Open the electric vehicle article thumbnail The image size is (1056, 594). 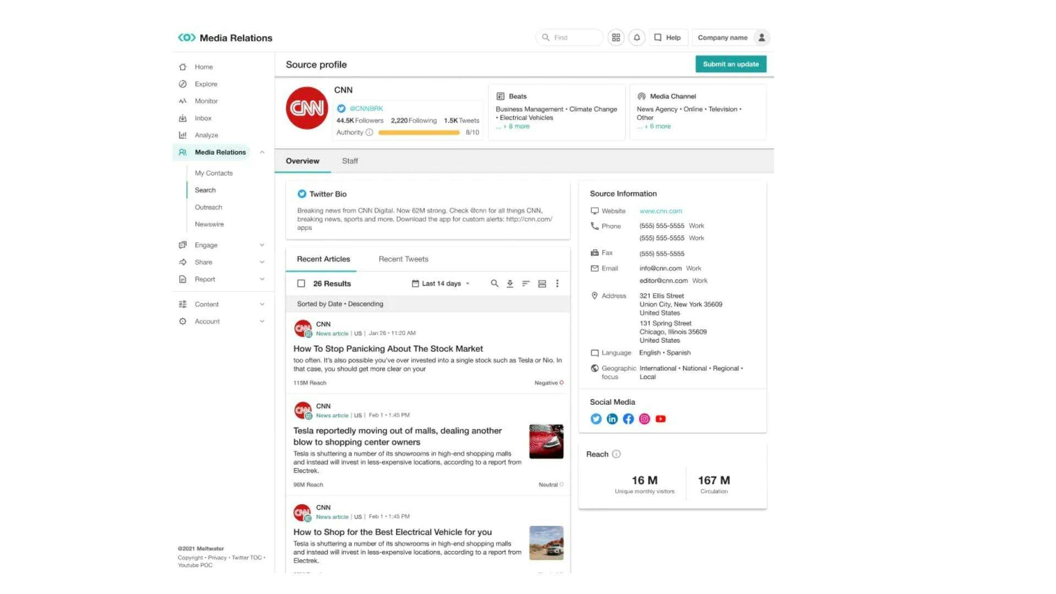(546, 543)
